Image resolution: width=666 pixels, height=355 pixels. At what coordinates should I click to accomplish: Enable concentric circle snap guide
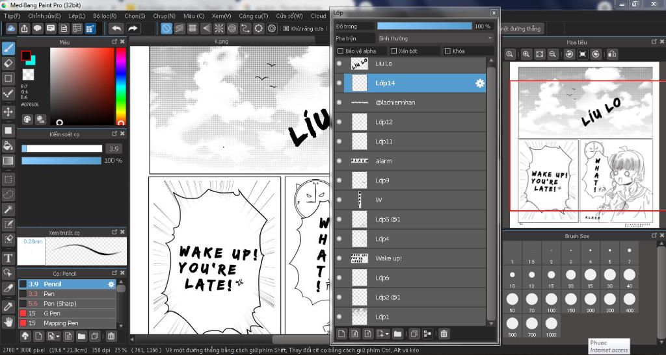232,29
